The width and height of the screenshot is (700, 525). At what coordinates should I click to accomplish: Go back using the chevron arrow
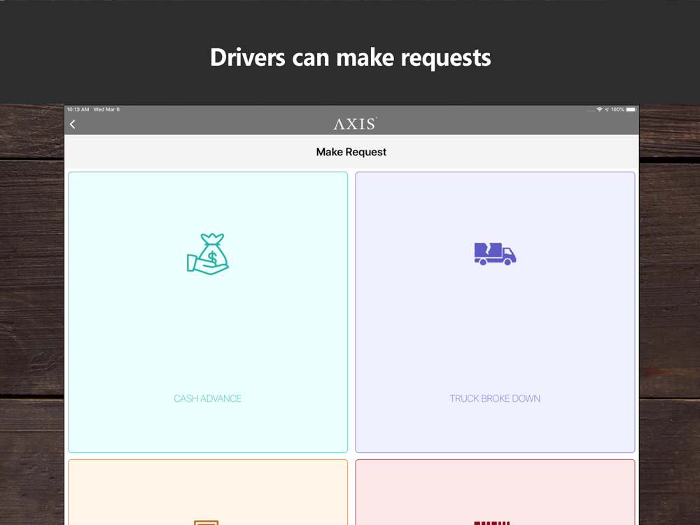[73, 124]
